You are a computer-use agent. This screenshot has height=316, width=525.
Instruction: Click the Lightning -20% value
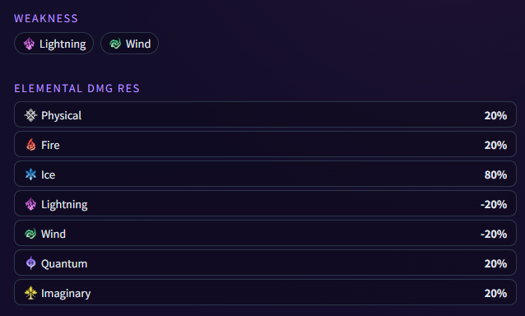494,204
